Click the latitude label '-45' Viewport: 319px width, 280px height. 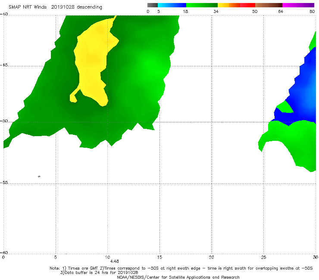click(x=4, y=65)
